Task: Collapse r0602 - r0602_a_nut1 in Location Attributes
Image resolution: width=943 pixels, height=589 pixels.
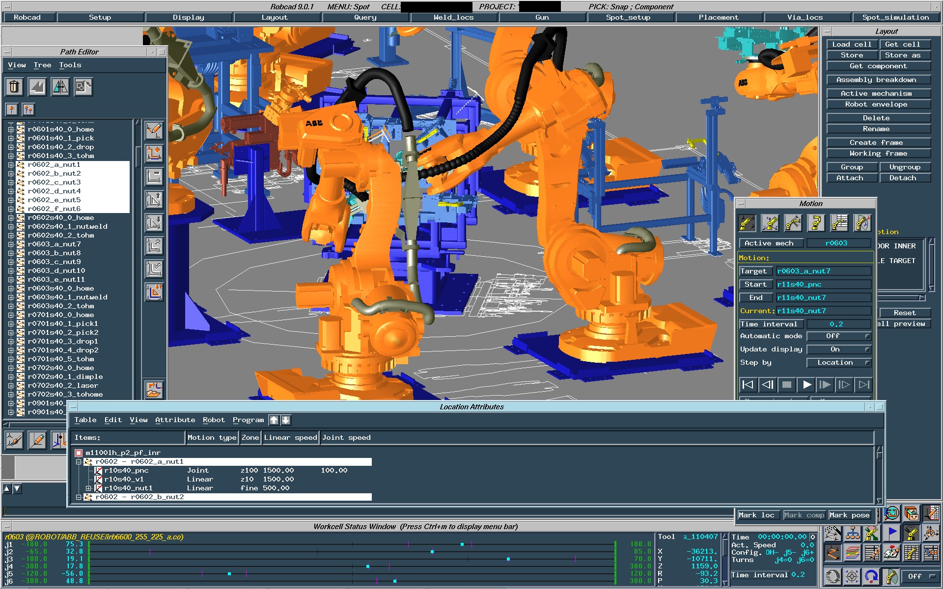Action: [79, 462]
